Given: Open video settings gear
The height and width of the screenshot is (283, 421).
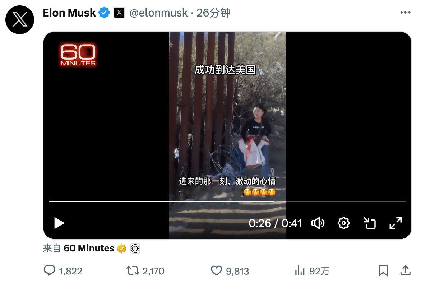Looking at the screenshot, I should click(344, 223).
